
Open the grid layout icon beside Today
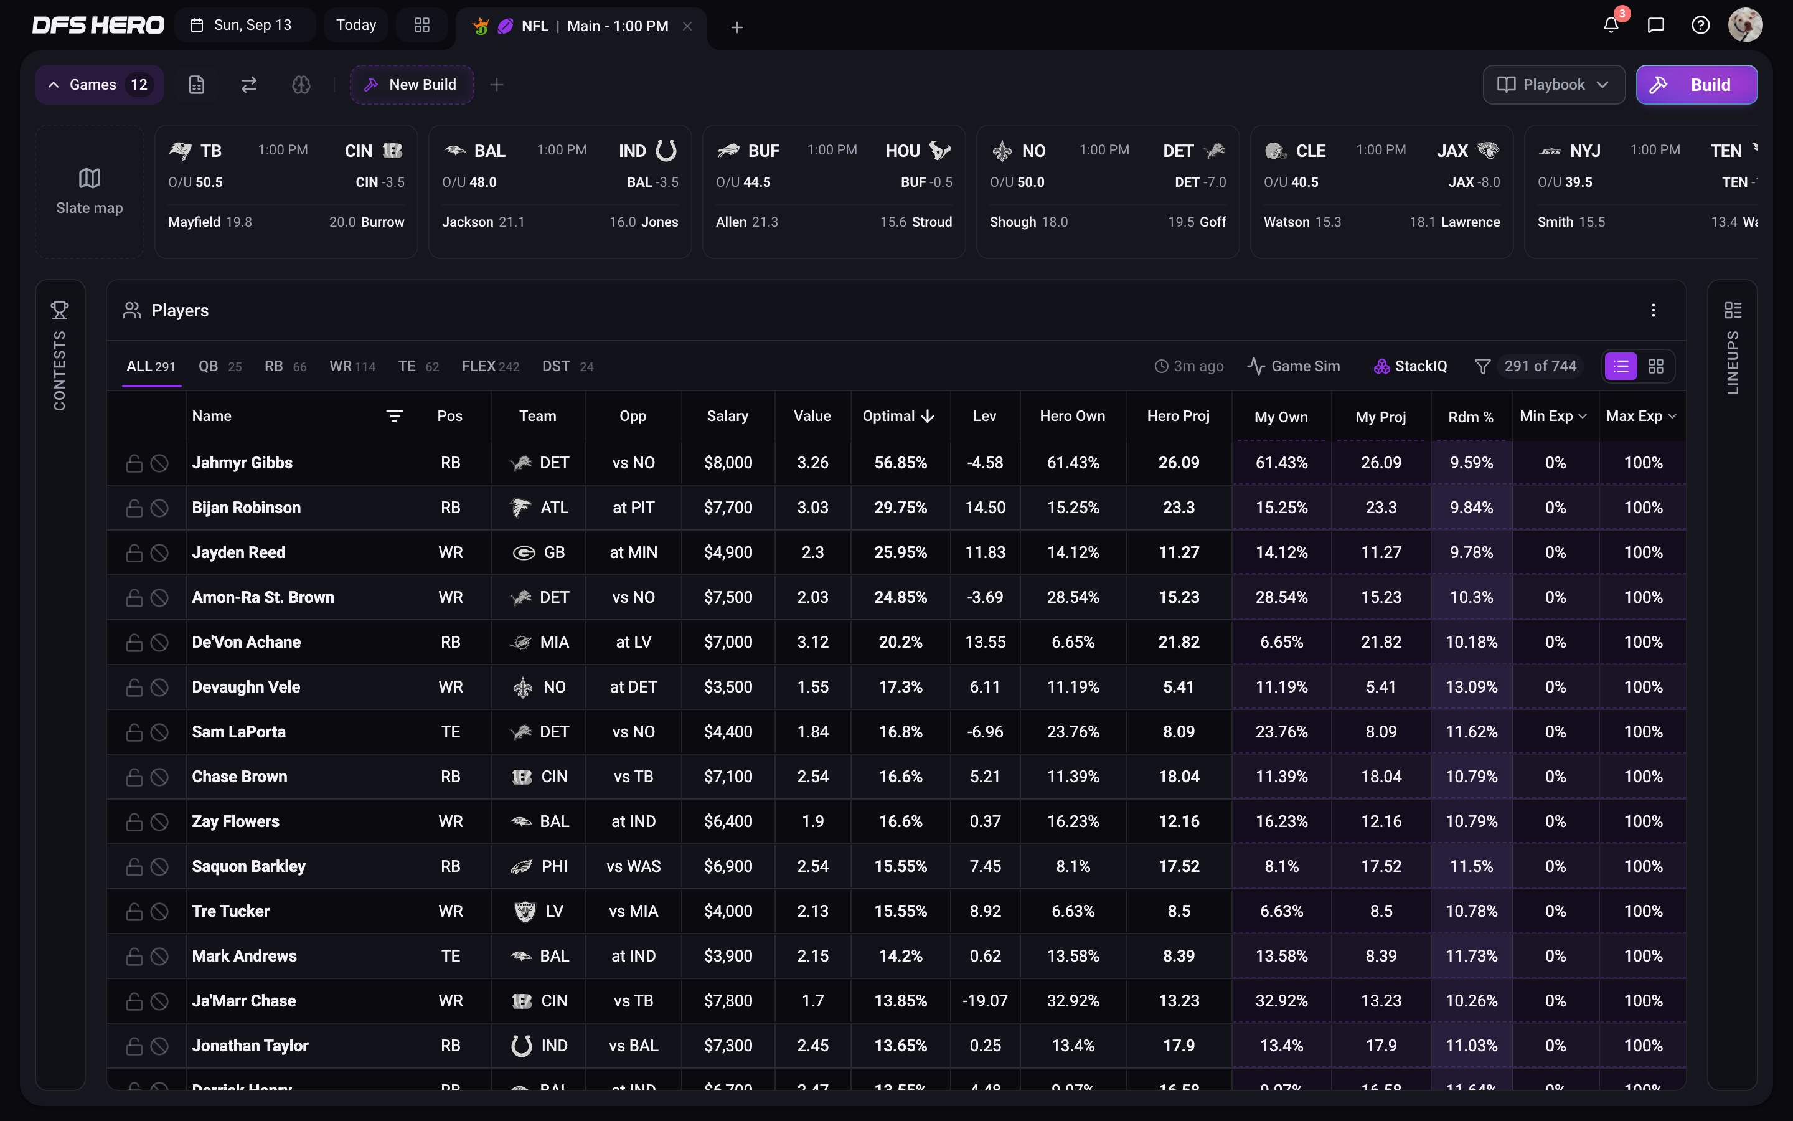tap(421, 25)
